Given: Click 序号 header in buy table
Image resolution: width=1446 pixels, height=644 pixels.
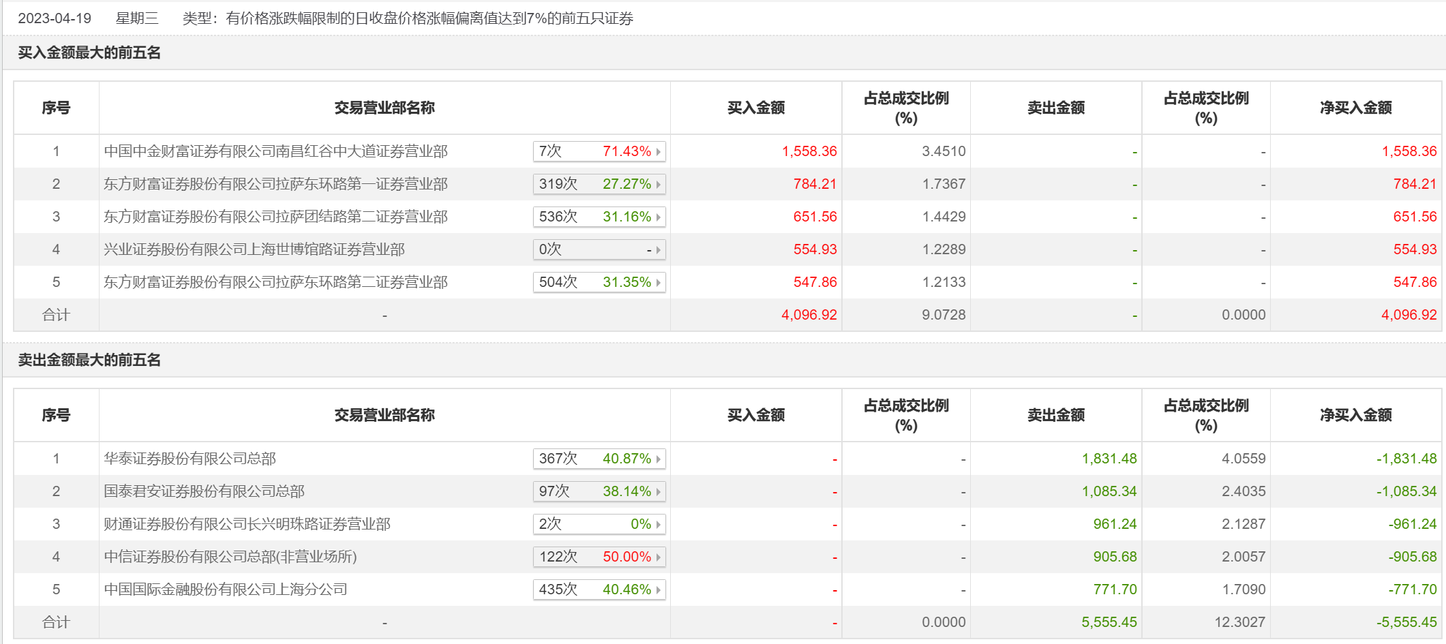Looking at the screenshot, I should coord(56,108).
